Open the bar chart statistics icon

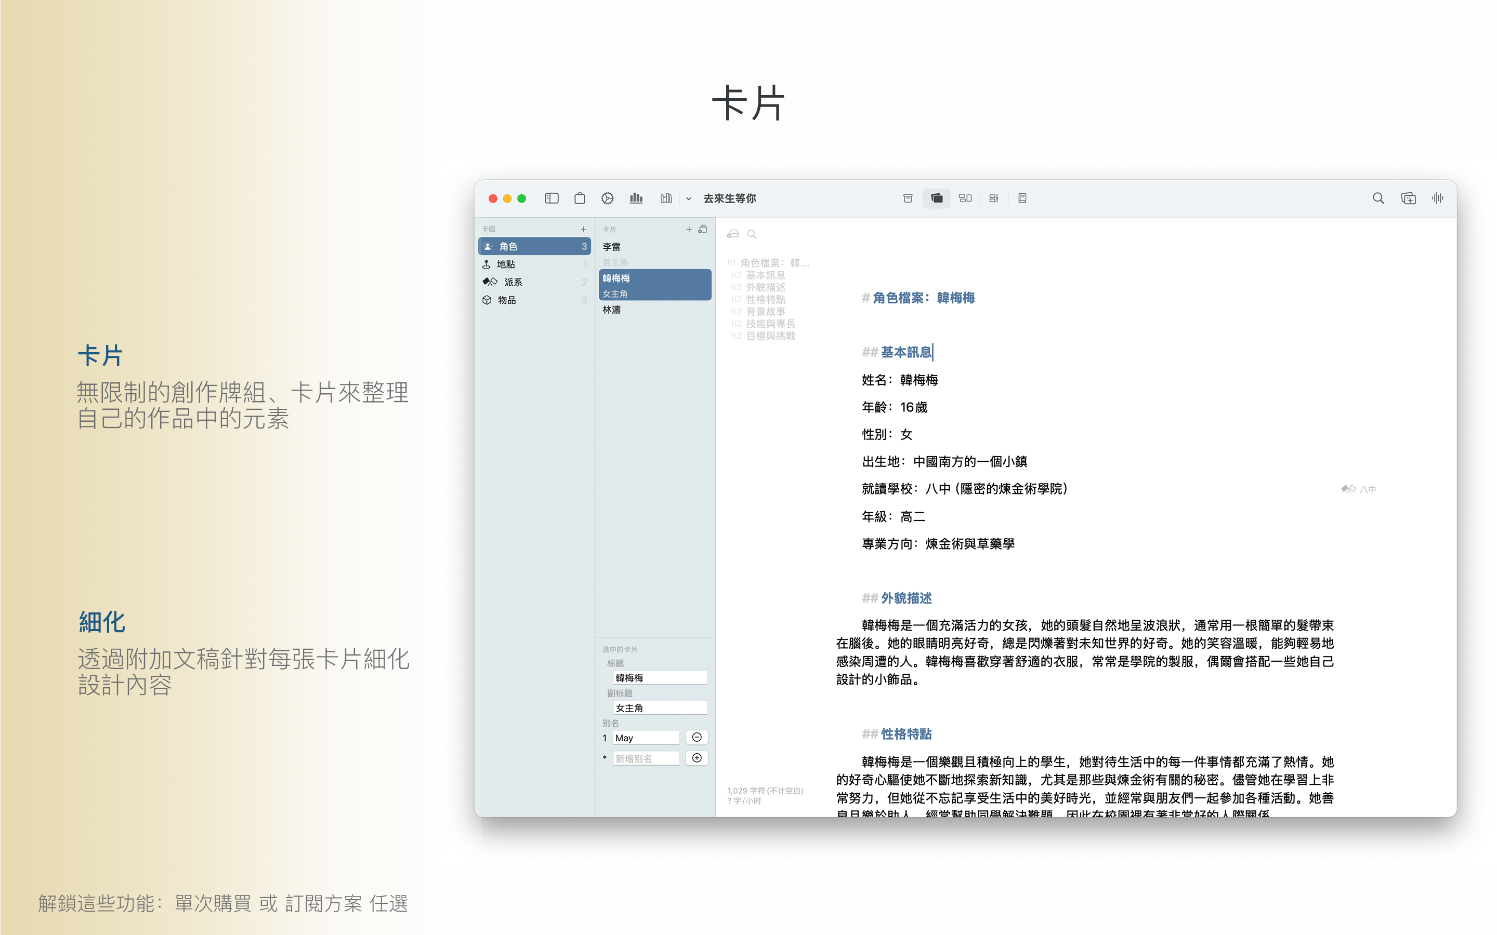click(636, 198)
